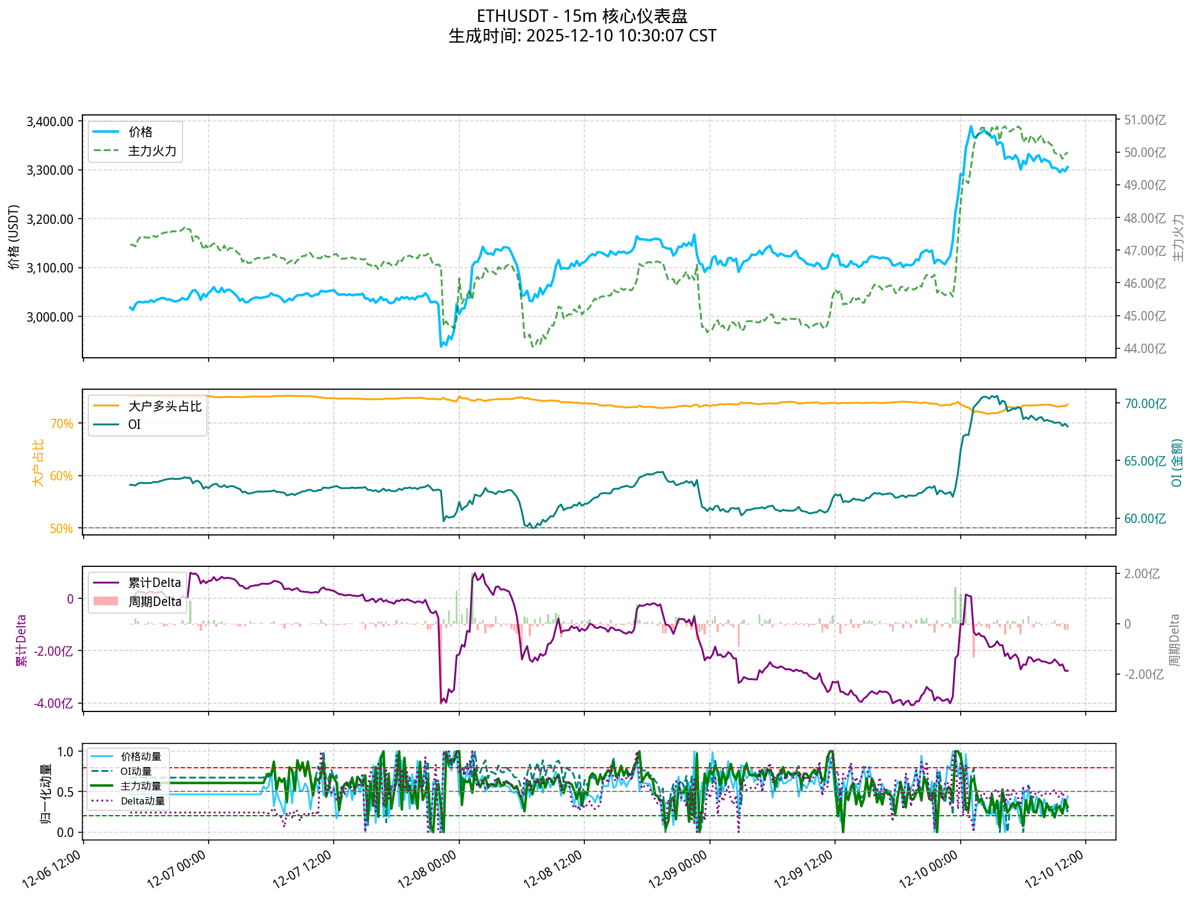Click the 主力火力 legend entry

click(x=152, y=151)
